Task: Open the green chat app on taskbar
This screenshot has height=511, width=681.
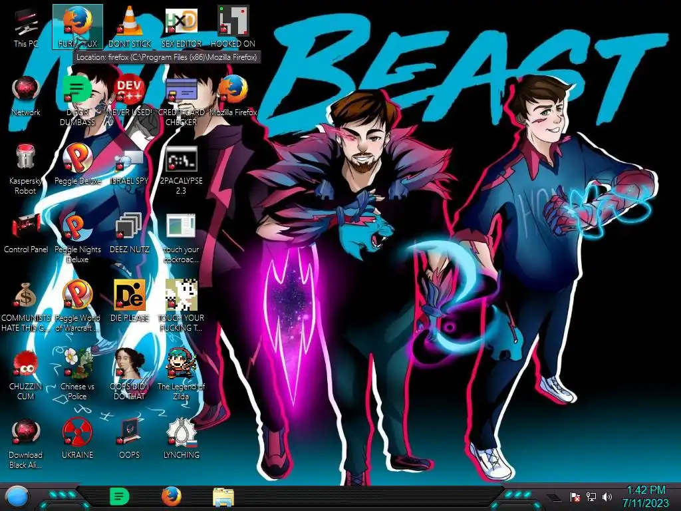Action: point(120,496)
